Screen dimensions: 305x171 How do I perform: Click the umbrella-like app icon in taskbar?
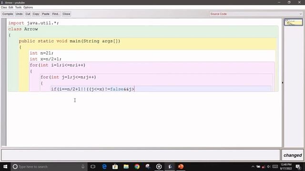point(148,167)
